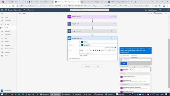
Task: Click OK to confirm the expression
Action: (x=124, y=63)
